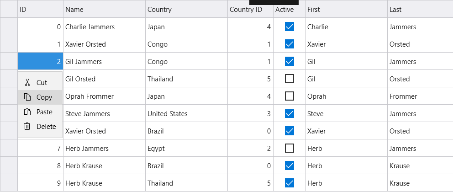
Task: Click the Country ID column header
Action: [246, 10]
